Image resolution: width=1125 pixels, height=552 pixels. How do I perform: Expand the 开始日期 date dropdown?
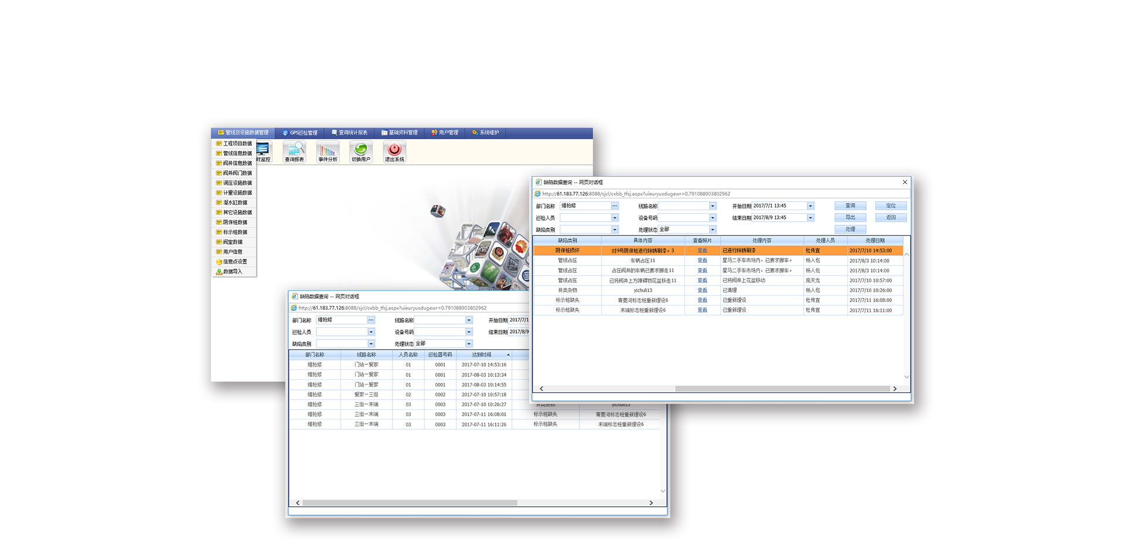tap(810, 206)
